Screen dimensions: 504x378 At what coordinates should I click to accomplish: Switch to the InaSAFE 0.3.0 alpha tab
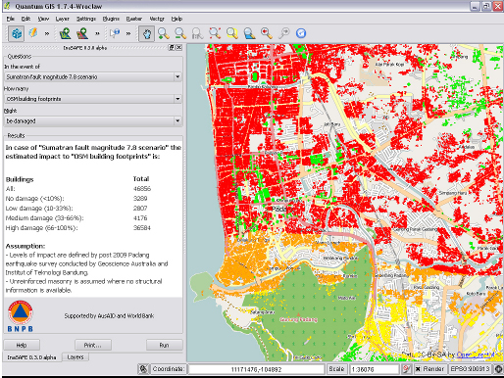[31, 357]
